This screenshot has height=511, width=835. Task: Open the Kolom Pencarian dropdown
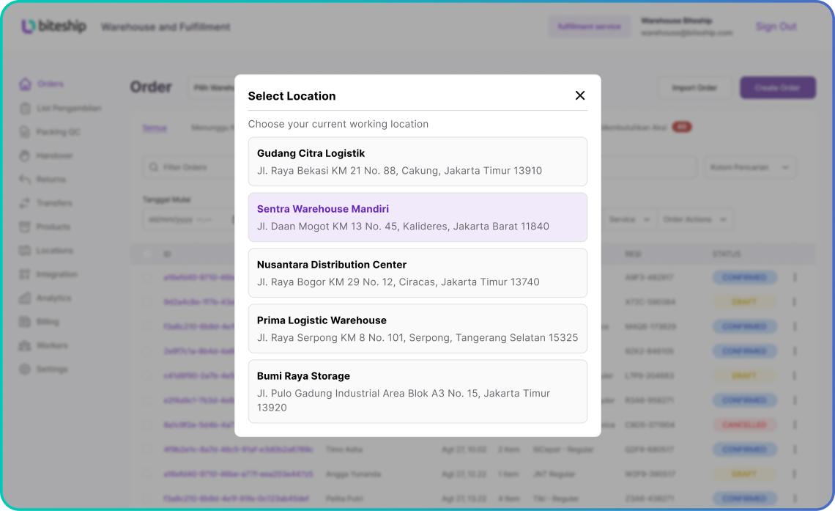749,167
